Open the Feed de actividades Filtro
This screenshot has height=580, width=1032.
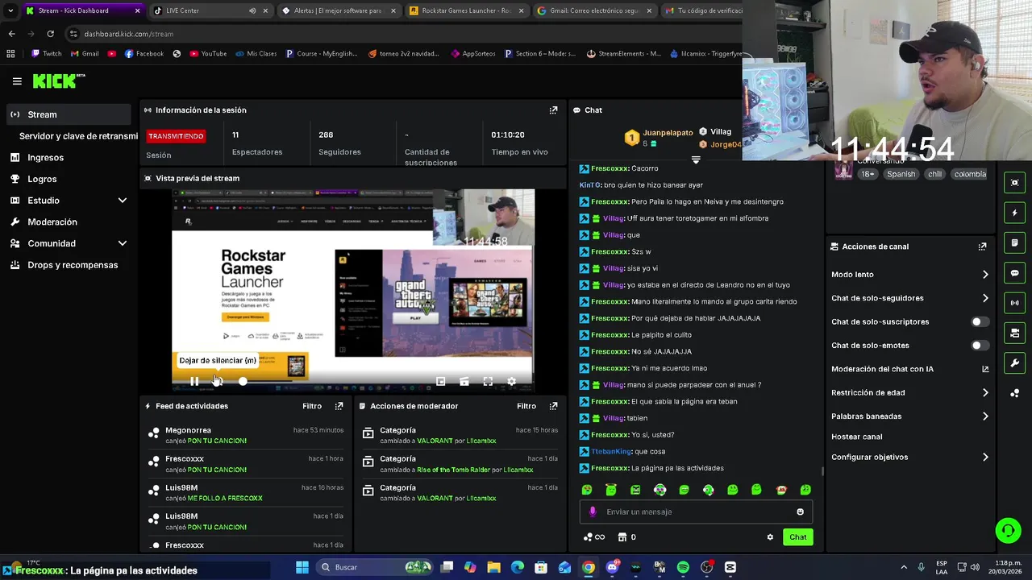312,406
